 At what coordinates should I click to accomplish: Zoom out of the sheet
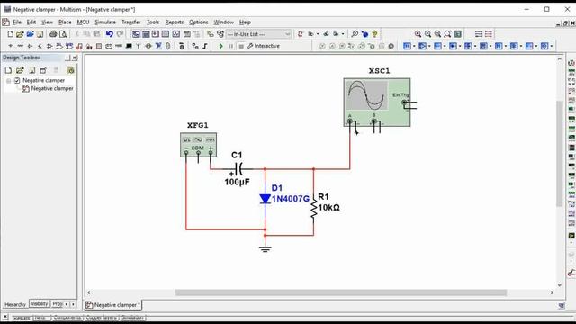427,34
